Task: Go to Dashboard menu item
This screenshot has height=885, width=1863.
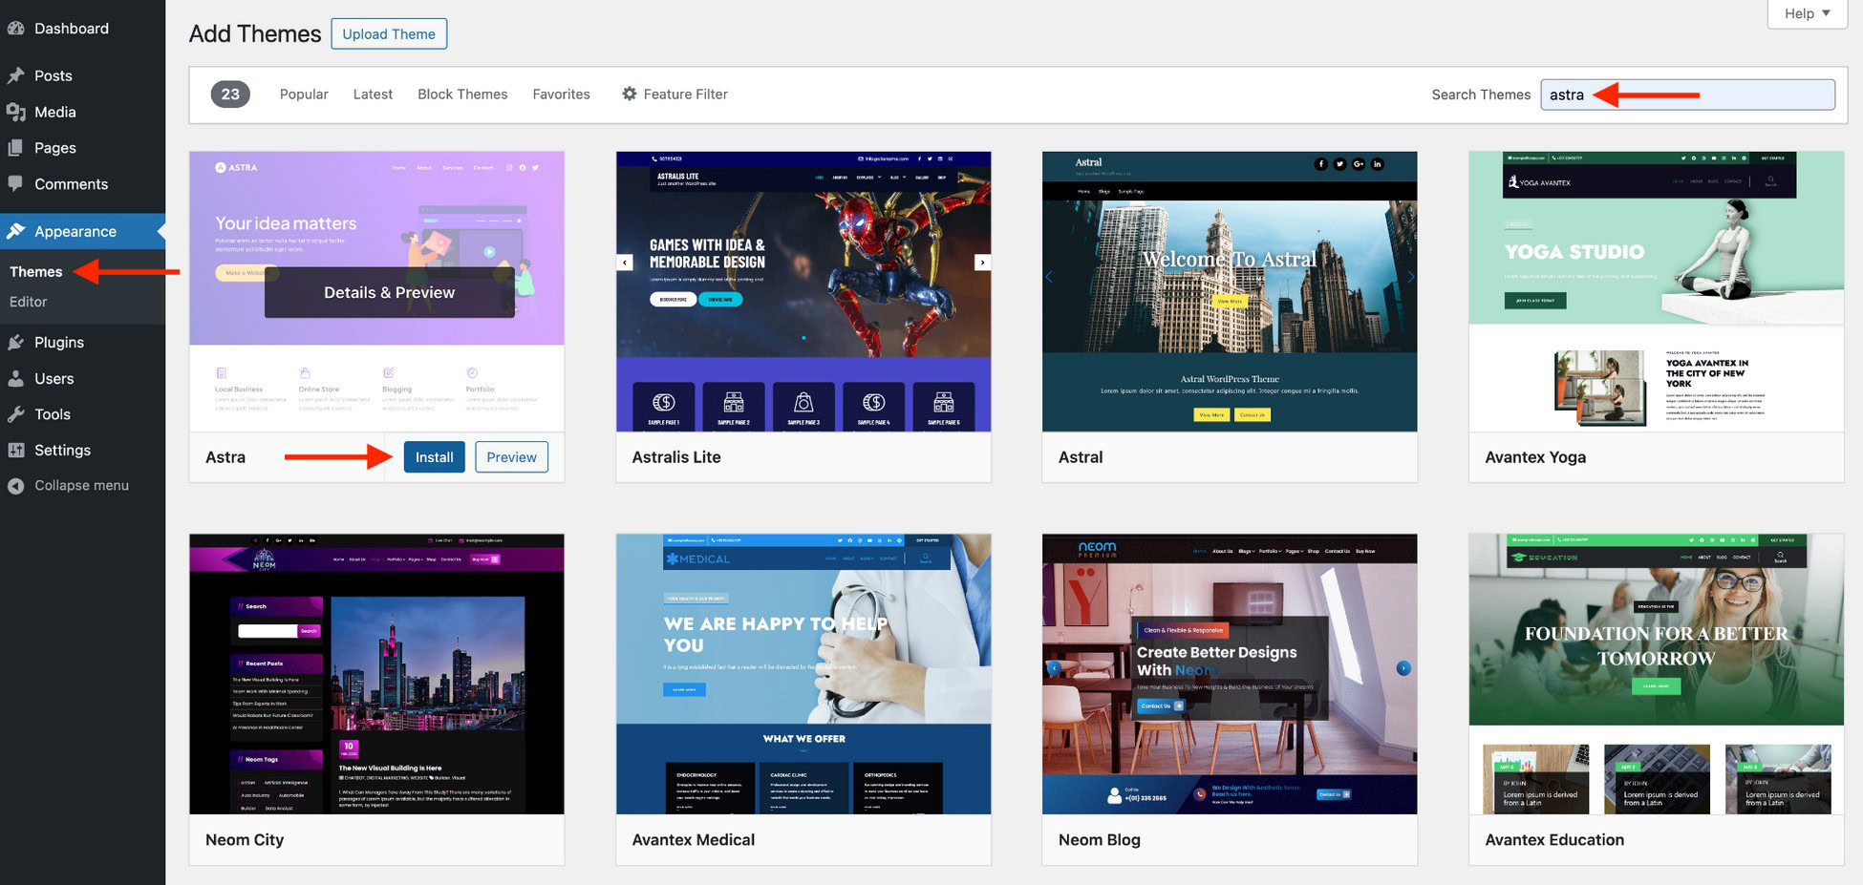Action: [x=72, y=29]
